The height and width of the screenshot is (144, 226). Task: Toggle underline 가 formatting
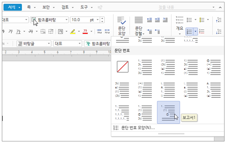tap(18, 31)
